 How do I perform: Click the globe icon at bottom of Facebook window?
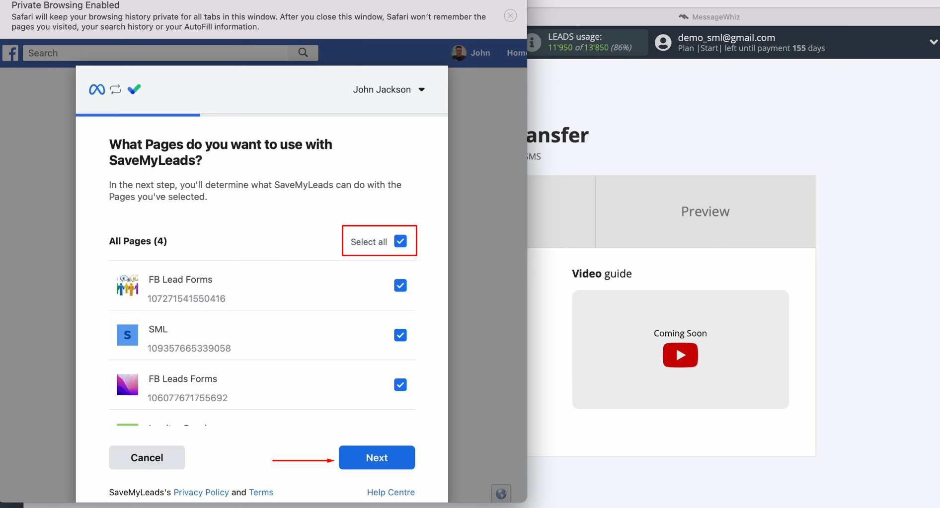(x=501, y=494)
